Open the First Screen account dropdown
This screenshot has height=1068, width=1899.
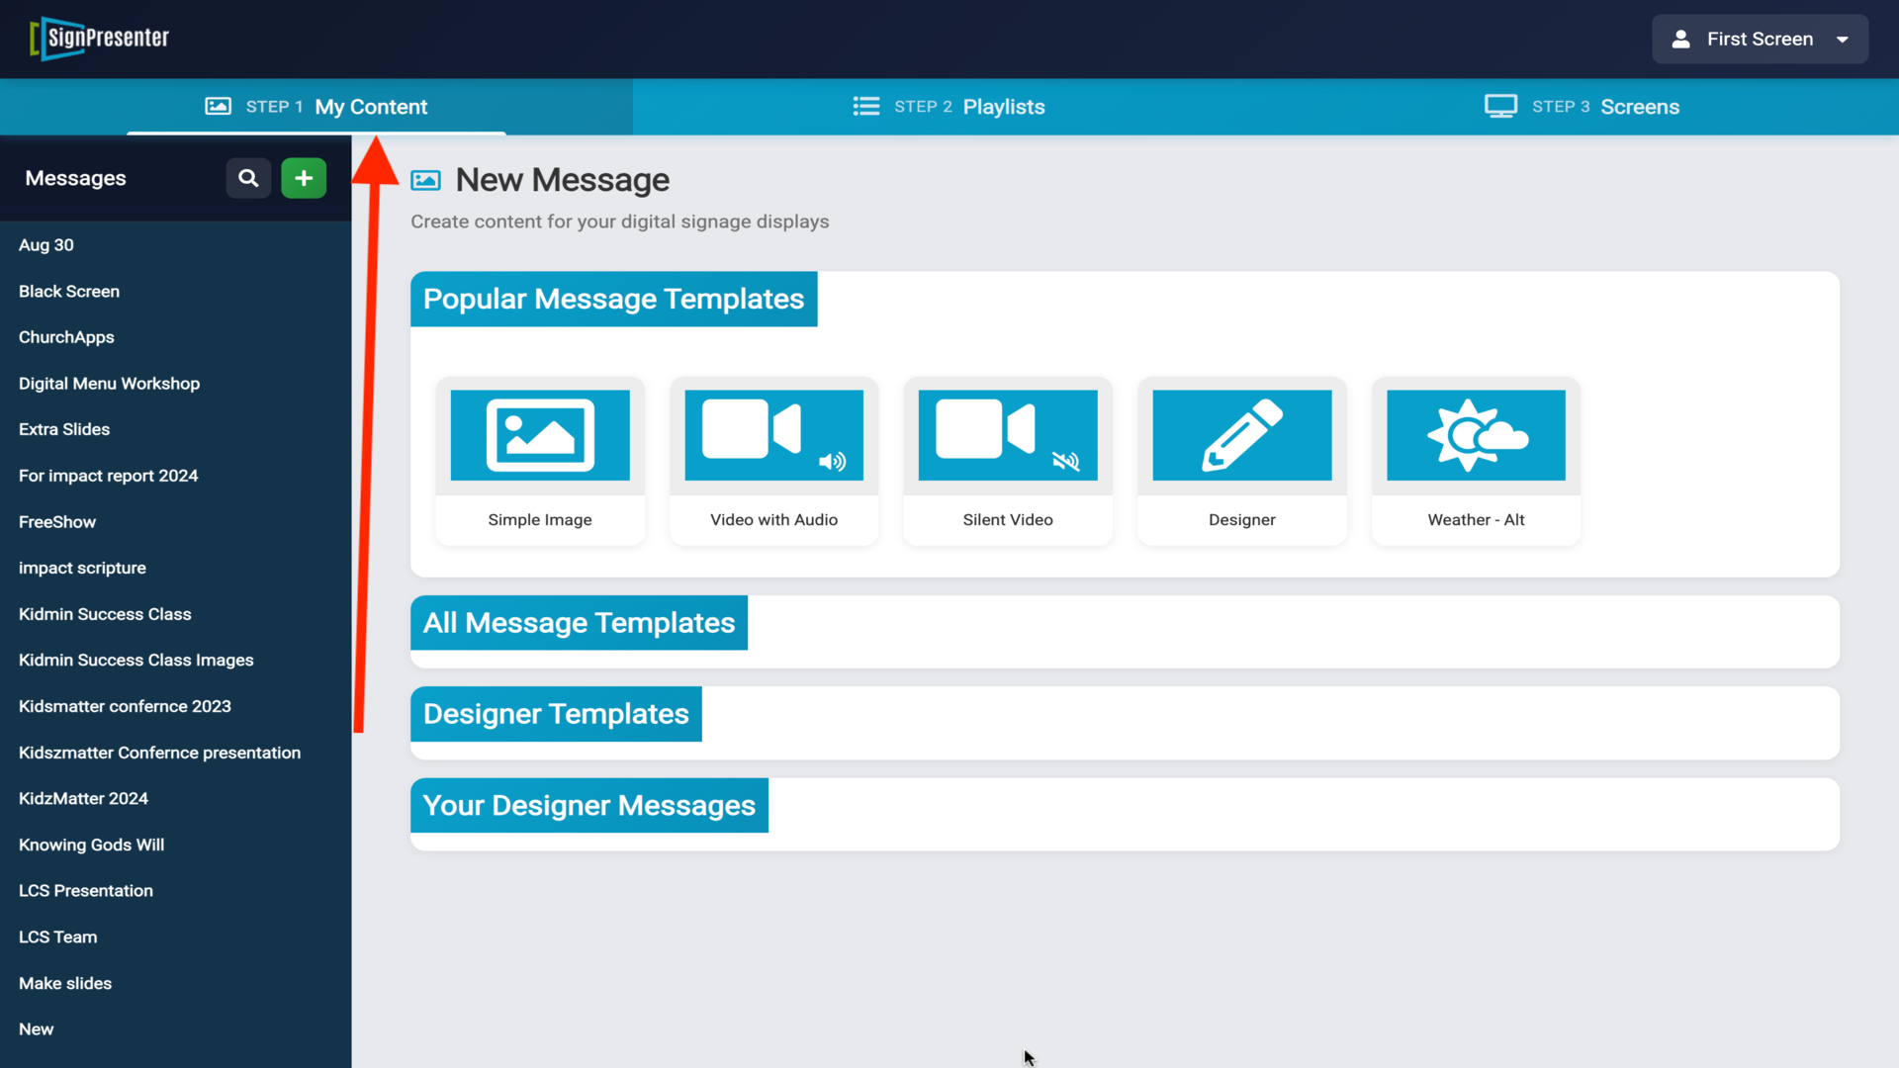coord(1760,40)
